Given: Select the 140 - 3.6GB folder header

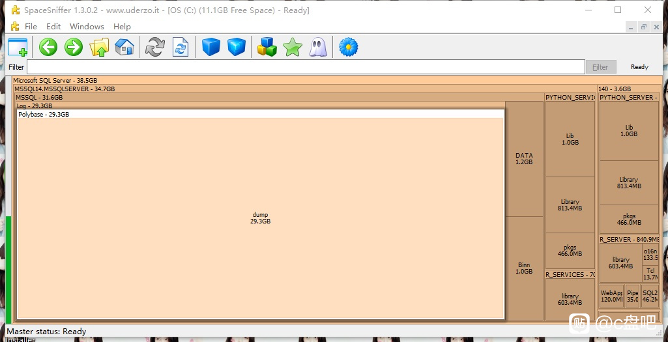Looking at the screenshot, I should 630,89.
